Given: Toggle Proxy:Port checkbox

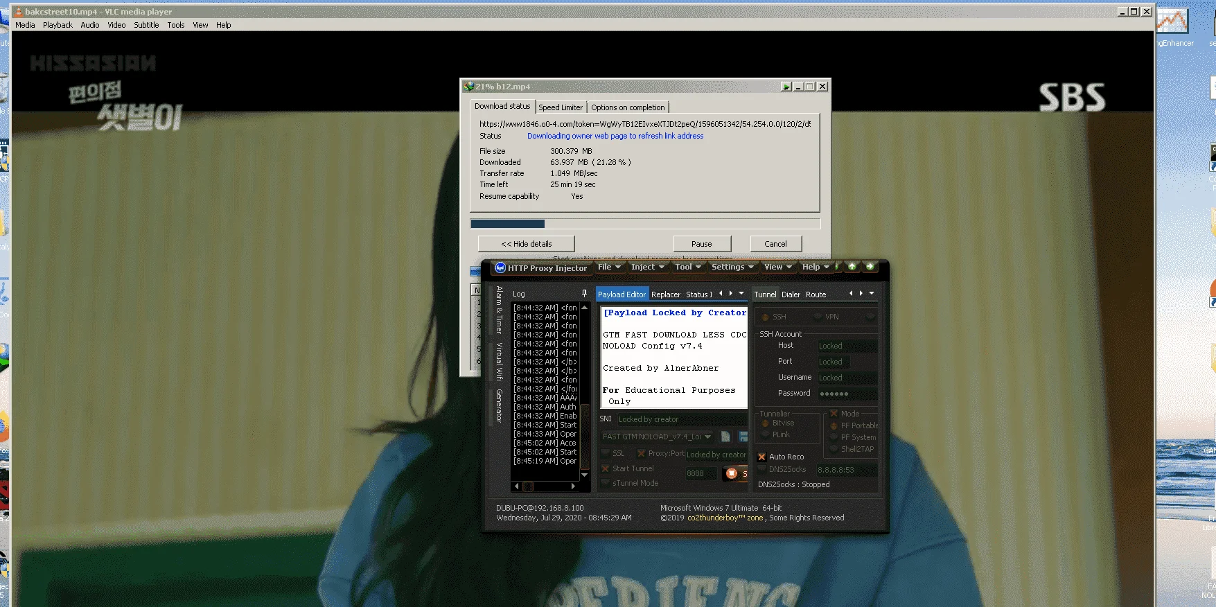Looking at the screenshot, I should click(641, 453).
